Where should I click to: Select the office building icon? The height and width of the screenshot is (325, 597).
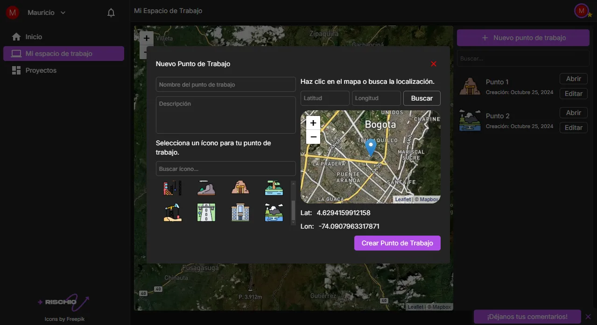point(240,212)
